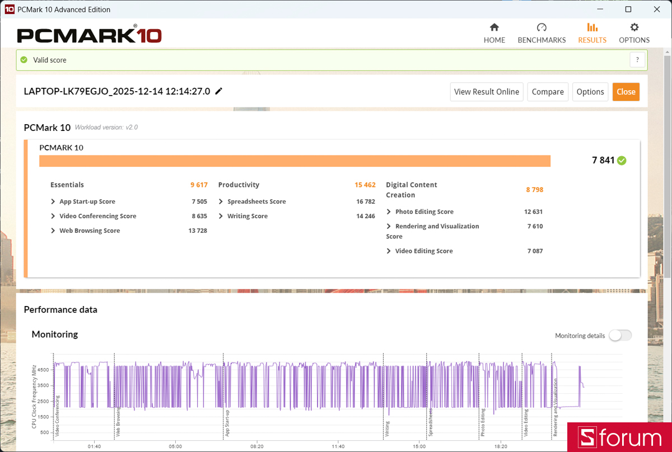Screen dimensions: 672x452
Task: Toggle the Monitoring details switch
Action: tap(620, 336)
